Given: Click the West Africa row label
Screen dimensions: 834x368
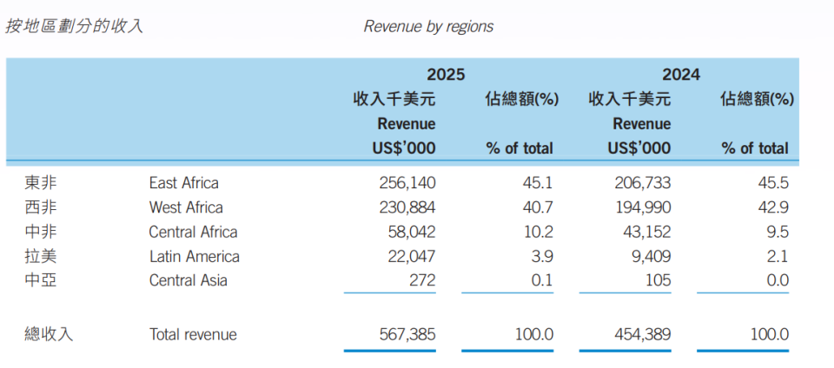Looking at the screenshot, I should point(185,207).
